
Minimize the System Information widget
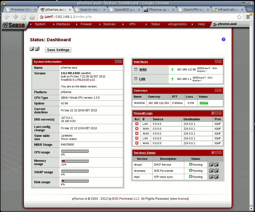pyautogui.click(x=116, y=62)
